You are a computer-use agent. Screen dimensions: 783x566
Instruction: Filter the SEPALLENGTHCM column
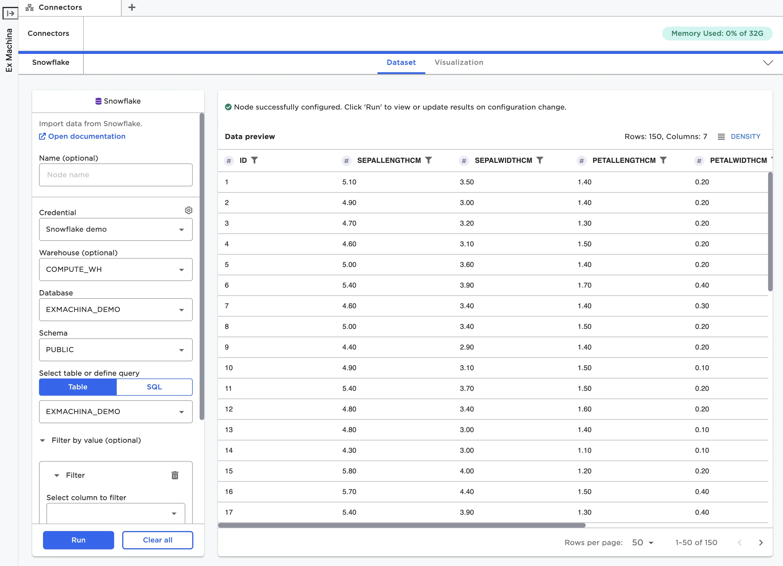428,160
